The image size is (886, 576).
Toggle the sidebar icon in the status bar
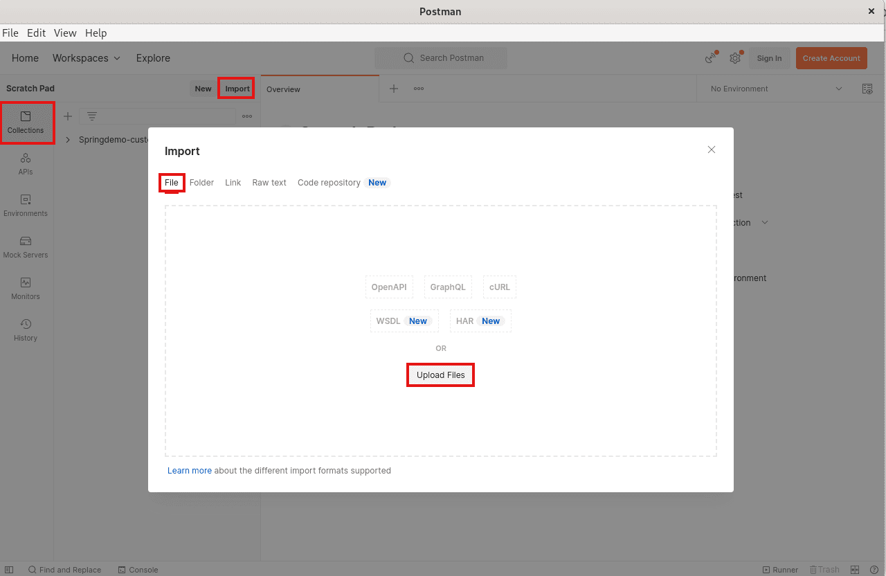point(9,570)
